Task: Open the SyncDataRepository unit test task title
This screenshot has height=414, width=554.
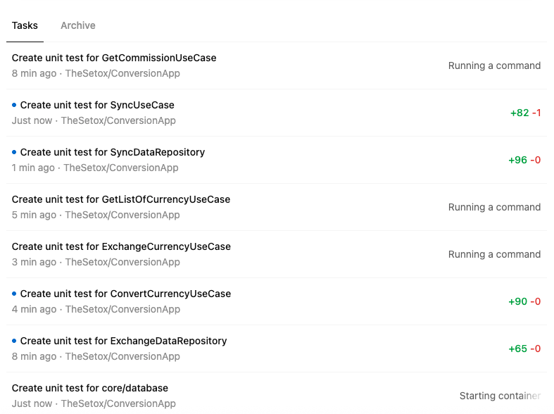Action: pyautogui.click(x=113, y=152)
